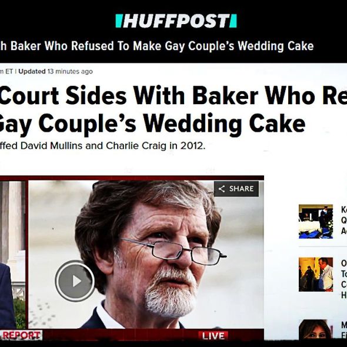347x347 pixels.
Task: Click the left teal bar of the logo
Action: coord(119,21)
